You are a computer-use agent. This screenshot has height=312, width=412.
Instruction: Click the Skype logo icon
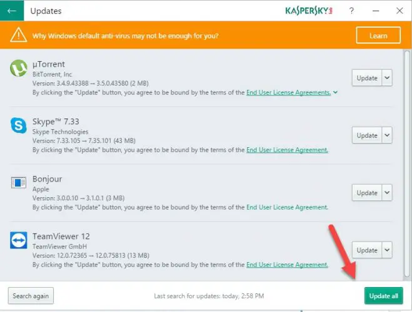(x=19, y=125)
